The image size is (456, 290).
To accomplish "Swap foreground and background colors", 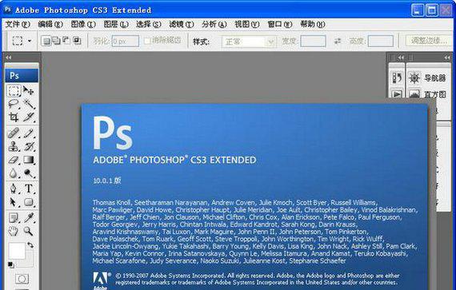I will [30, 245].
